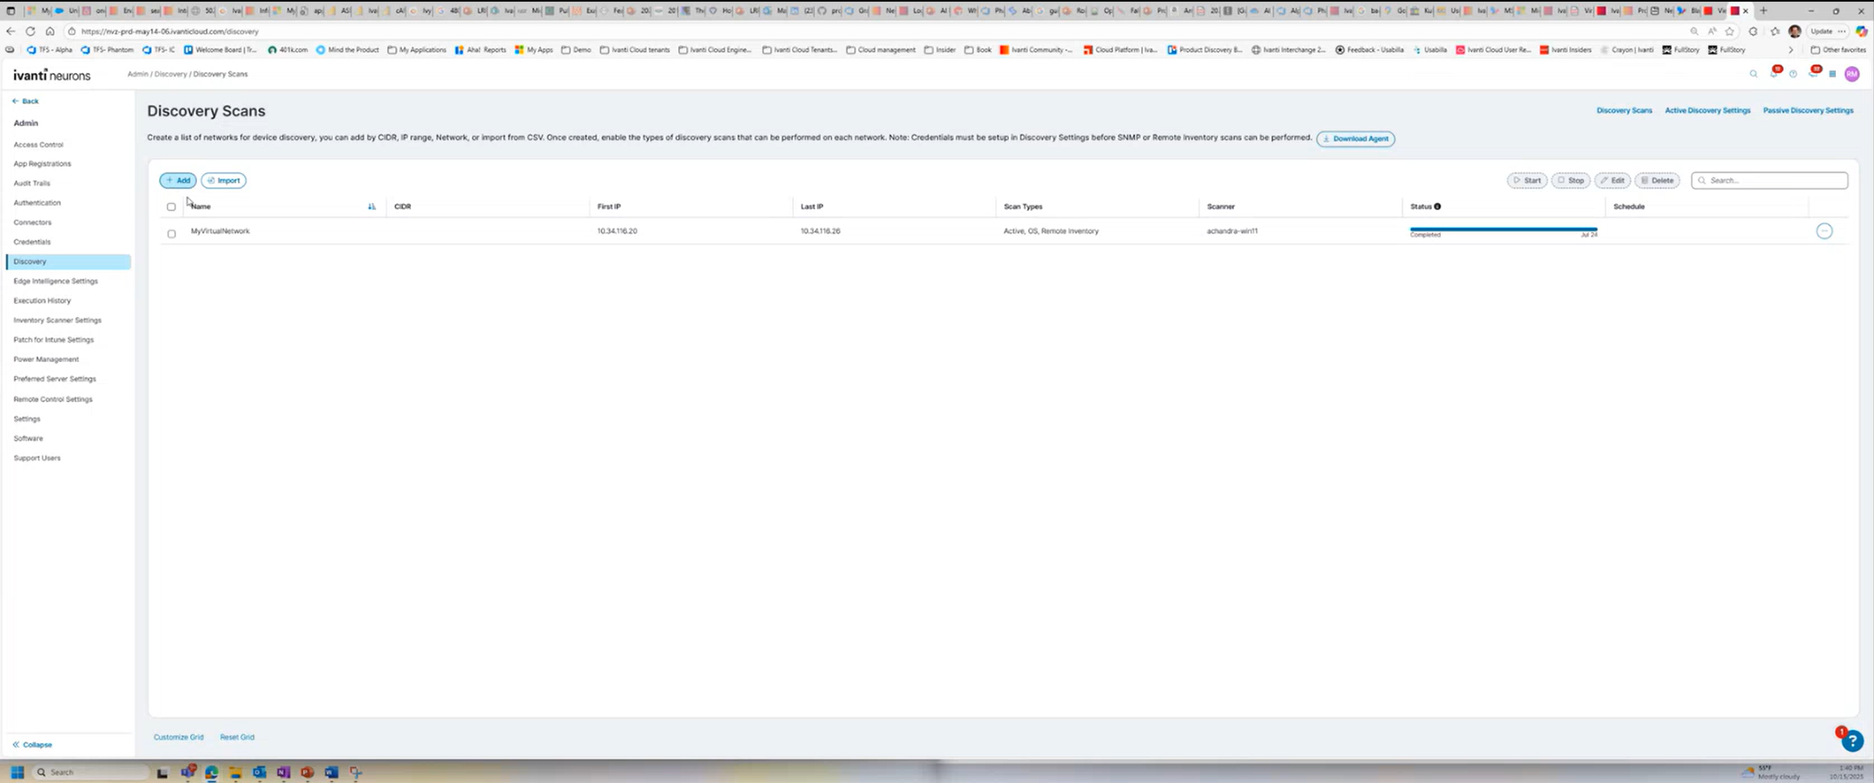Screen dimensions: 1874x783
Task: Open Power Management in Admin sidebar
Action: [x=46, y=359]
